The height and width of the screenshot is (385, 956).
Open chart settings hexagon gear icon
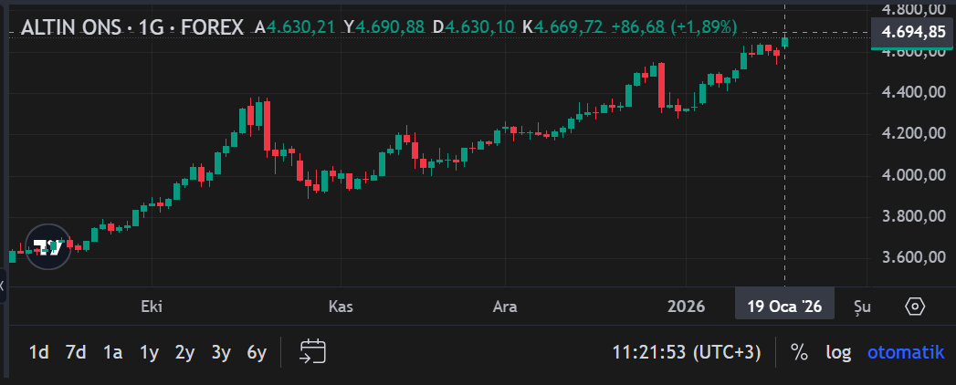click(916, 307)
